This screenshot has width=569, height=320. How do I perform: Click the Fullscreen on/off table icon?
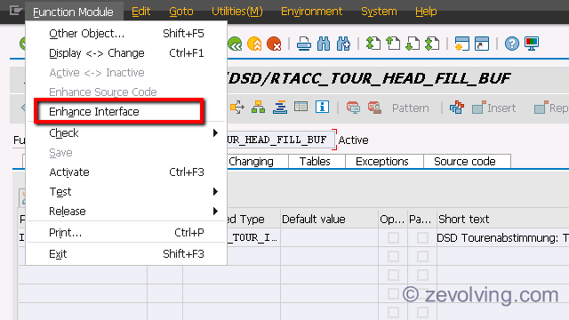(x=301, y=107)
